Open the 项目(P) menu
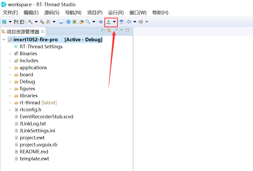 pyautogui.click(x=95, y=13)
